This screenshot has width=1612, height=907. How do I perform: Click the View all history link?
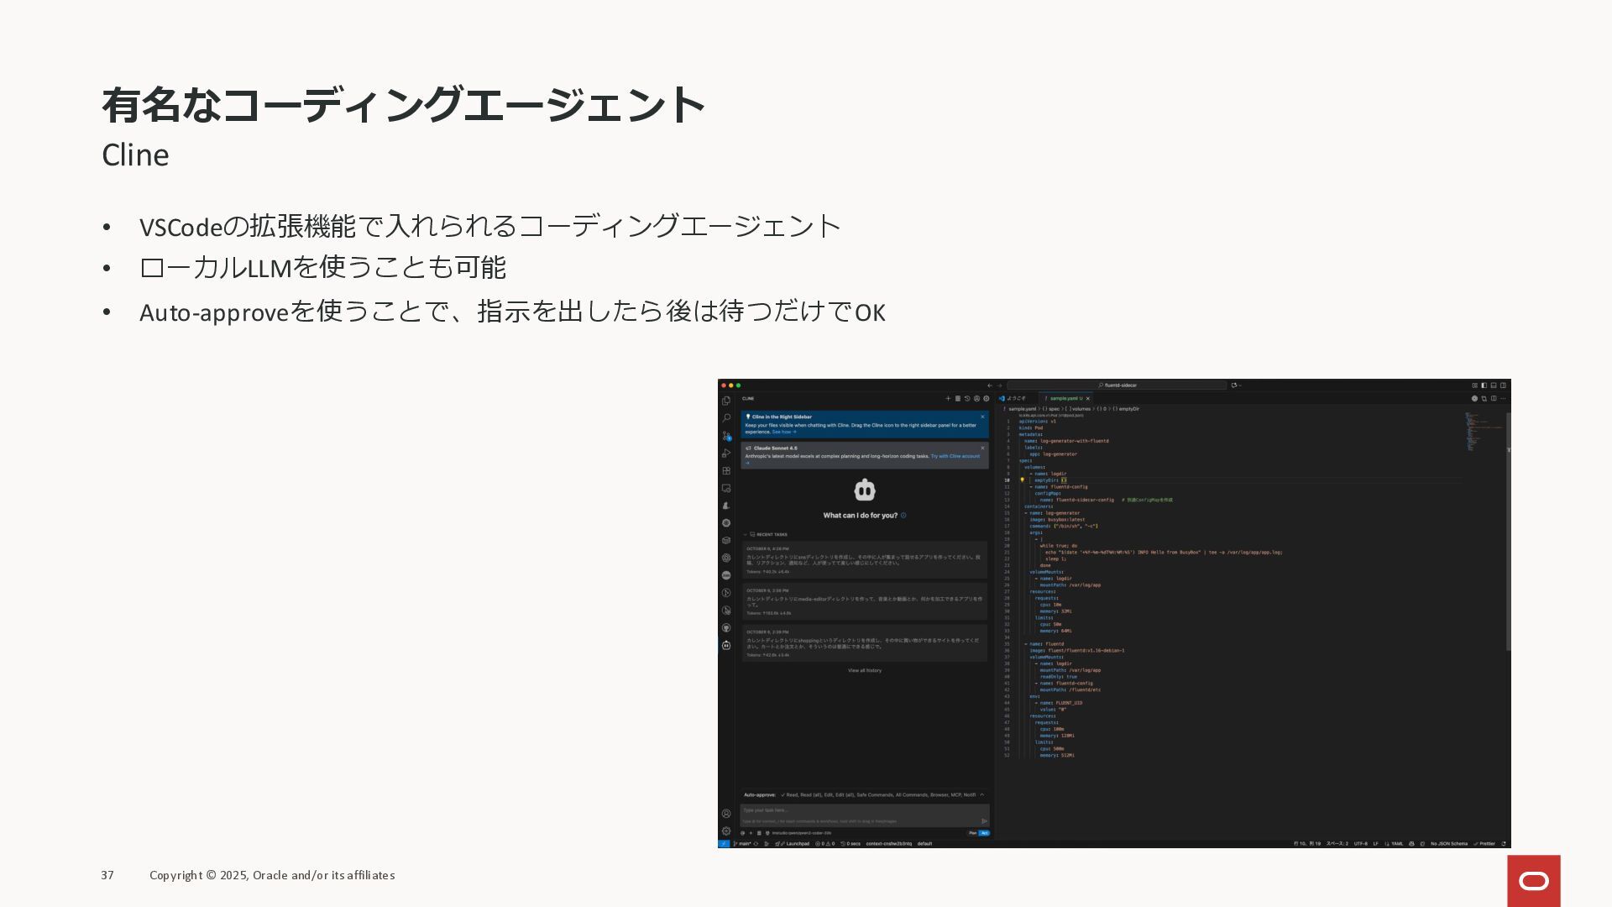[864, 671]
